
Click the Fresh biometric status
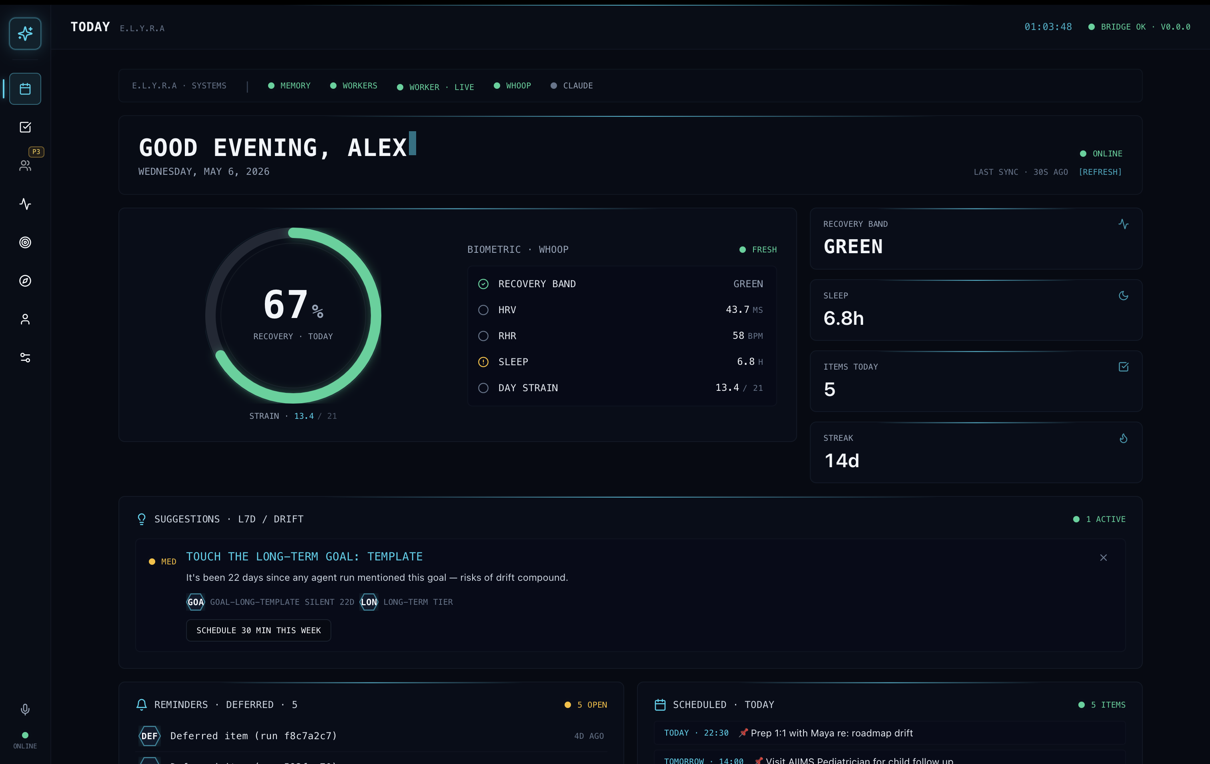click(758, 250)
